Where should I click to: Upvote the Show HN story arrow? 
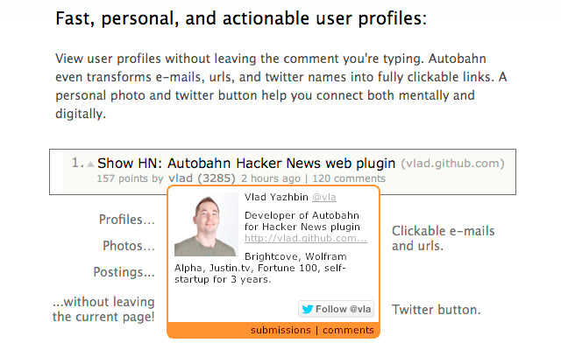click(90, 164)
